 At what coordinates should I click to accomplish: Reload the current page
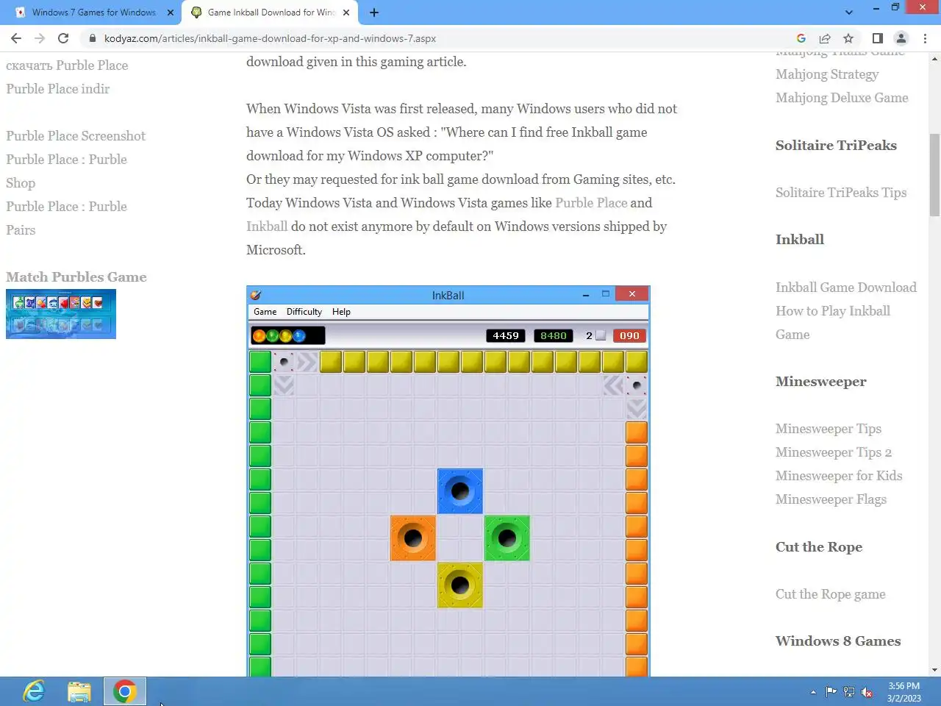[63, 38]
